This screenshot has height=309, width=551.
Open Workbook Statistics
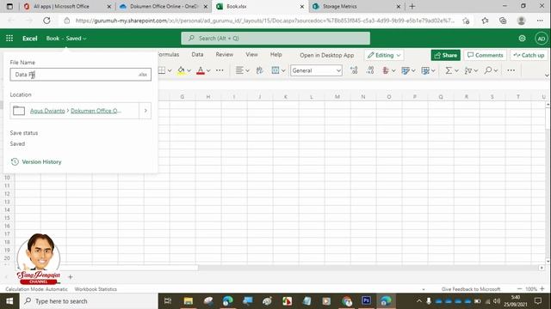point(96,289)
